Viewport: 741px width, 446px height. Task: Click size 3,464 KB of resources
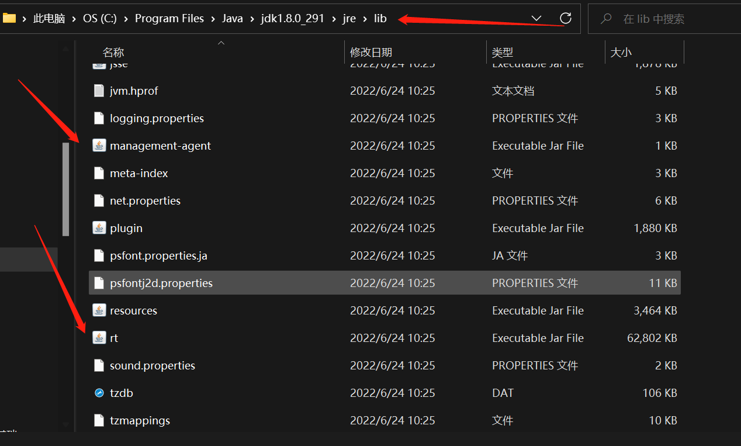[656, 310]
